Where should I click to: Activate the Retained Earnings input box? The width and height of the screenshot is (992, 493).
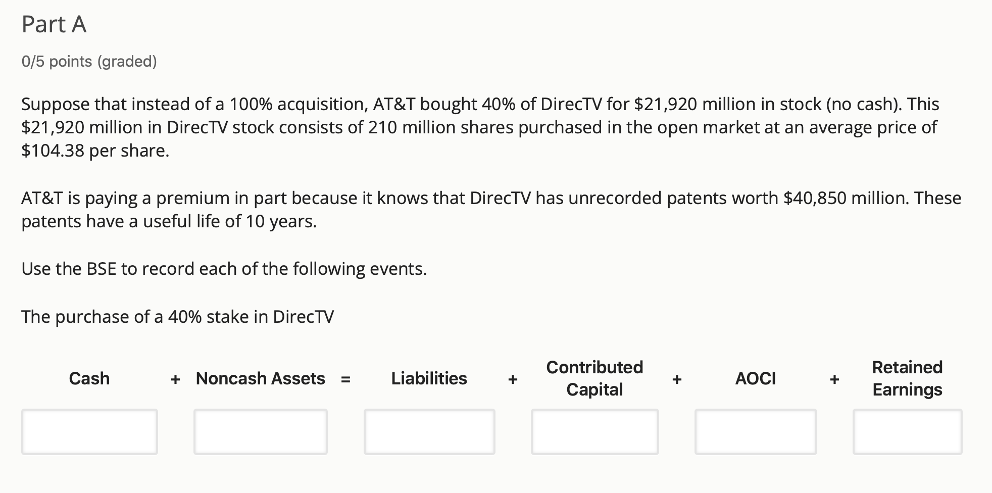tap(908, 432)
